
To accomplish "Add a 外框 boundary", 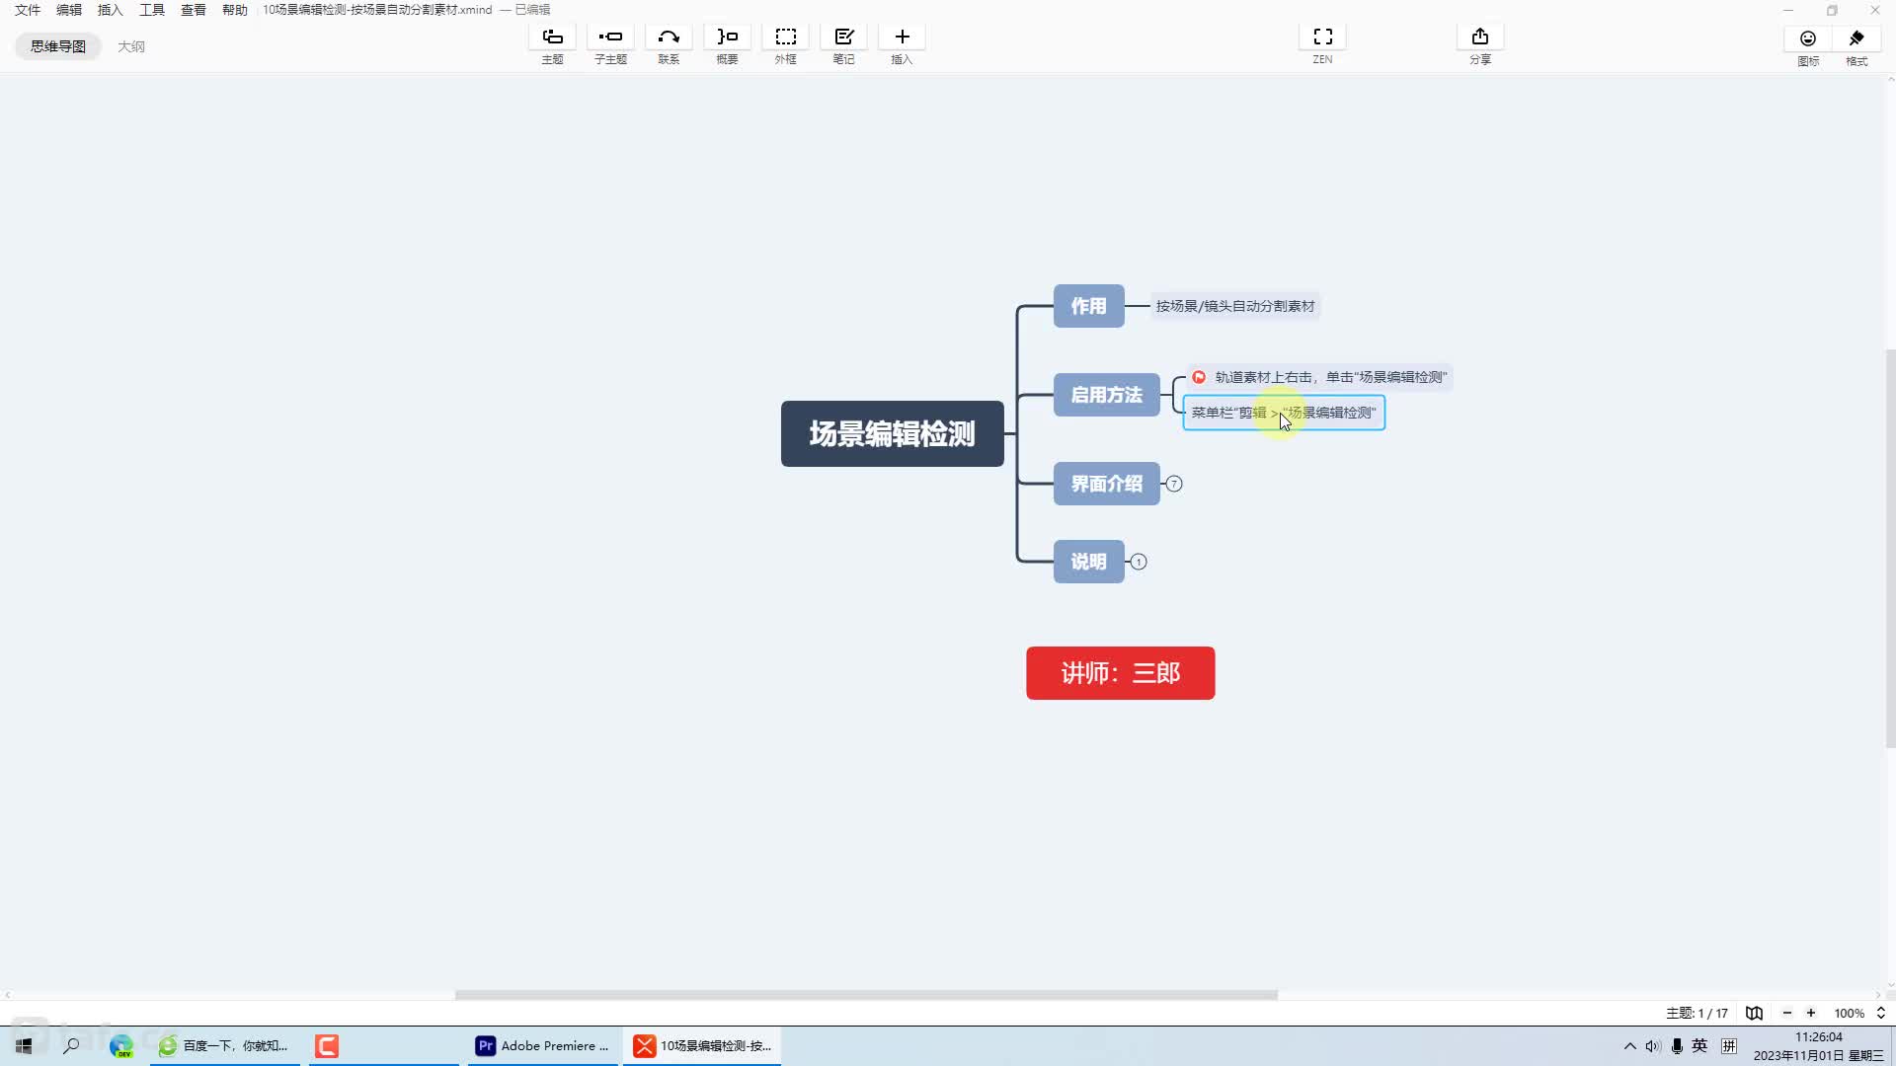I will coord(785,38).
